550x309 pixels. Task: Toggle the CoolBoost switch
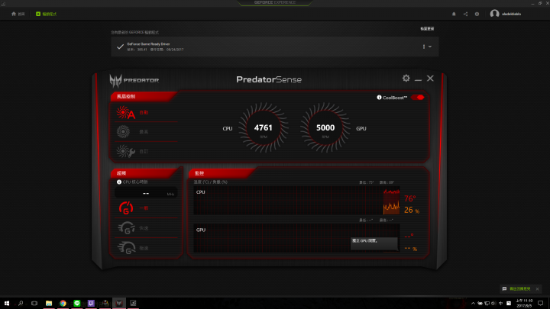pos(417,98)
